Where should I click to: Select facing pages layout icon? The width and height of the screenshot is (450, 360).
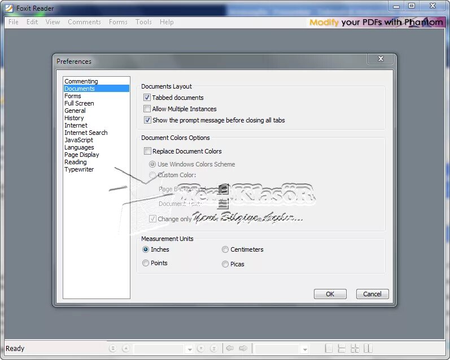click(x=368, y=348)
